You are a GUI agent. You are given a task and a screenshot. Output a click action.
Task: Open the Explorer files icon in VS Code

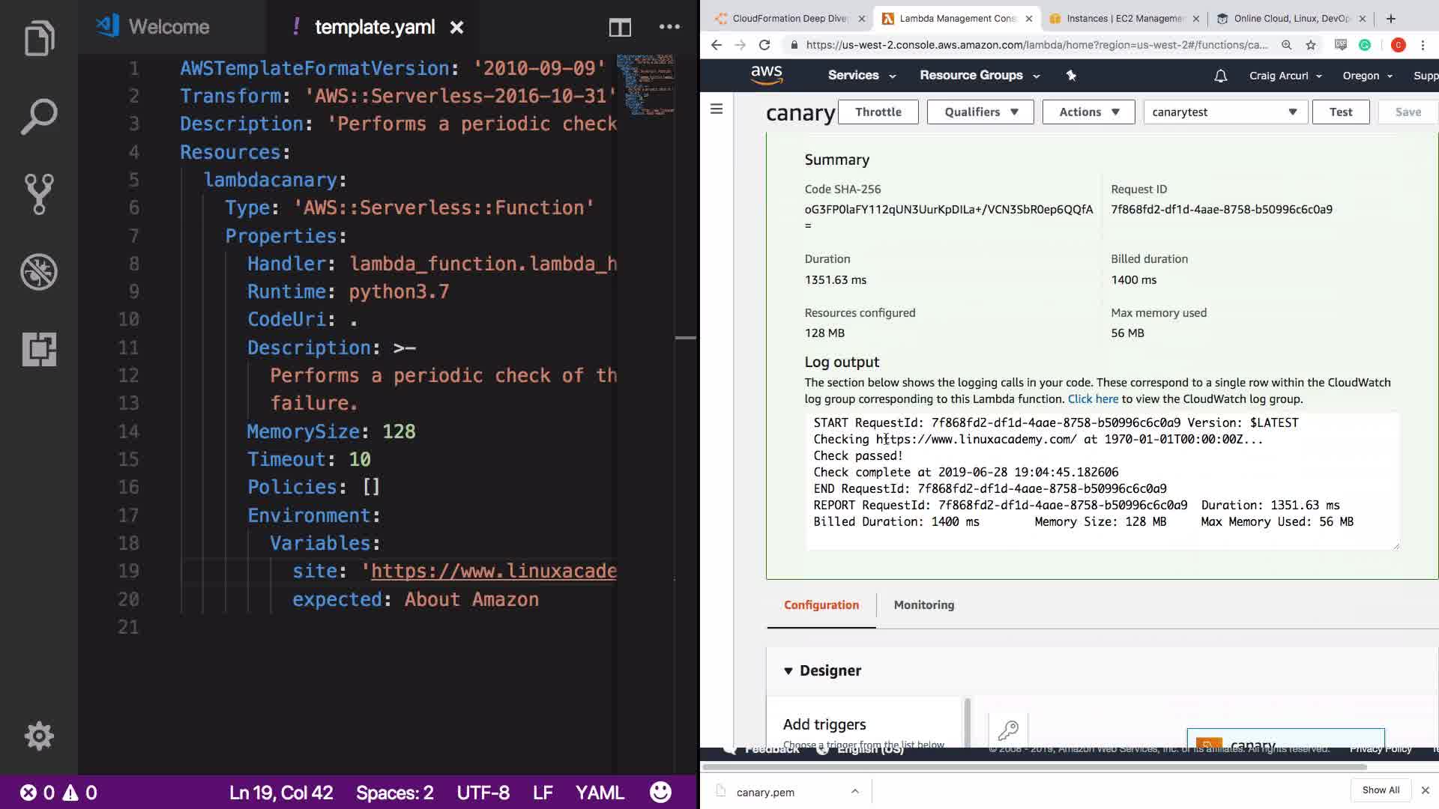39,39
